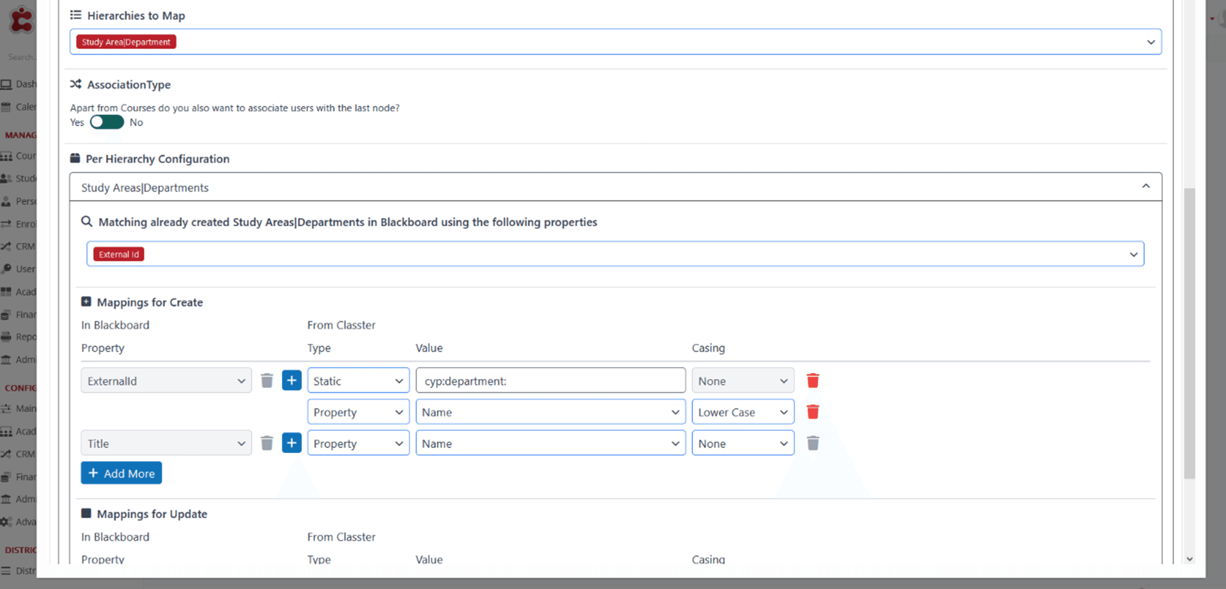This screenshot has height=589, width=1226.
Task: Click the cyp:department: value field
Action: pos(550,381)
